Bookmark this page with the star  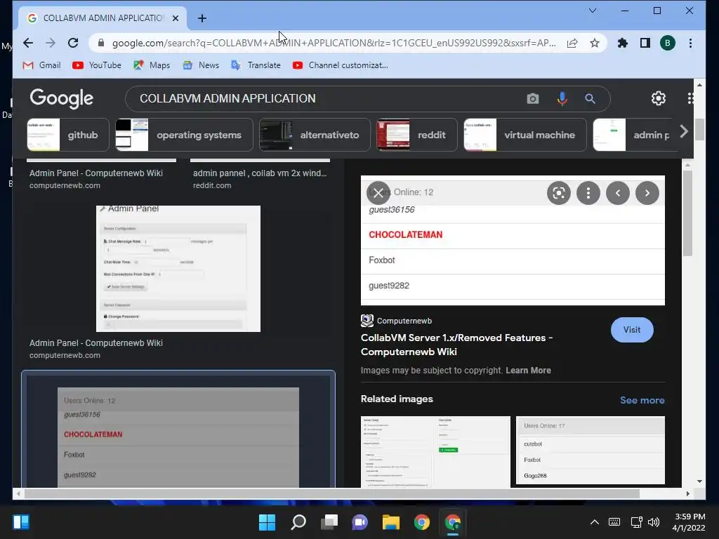(595, 43)
